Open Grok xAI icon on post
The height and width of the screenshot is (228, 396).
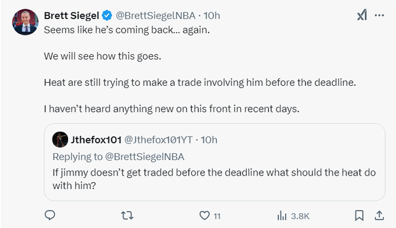362,15
